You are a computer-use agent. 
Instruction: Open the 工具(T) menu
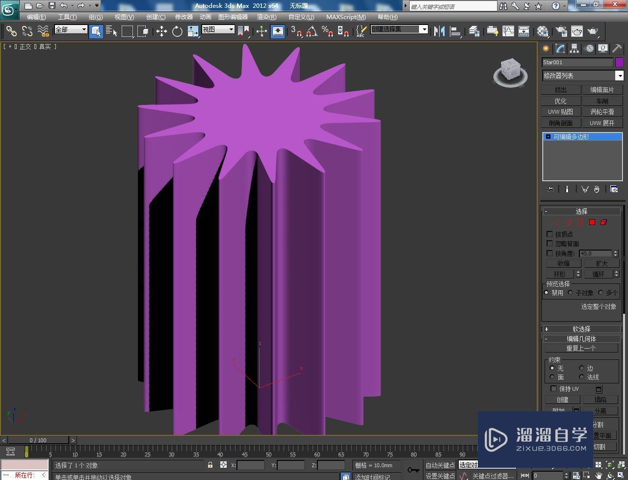(x=67, y=17)
